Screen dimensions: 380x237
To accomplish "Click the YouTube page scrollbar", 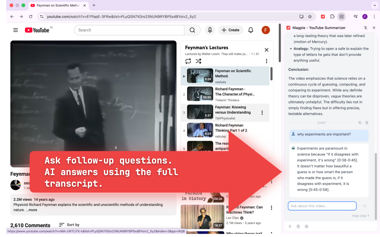I will tap(279, 43).
